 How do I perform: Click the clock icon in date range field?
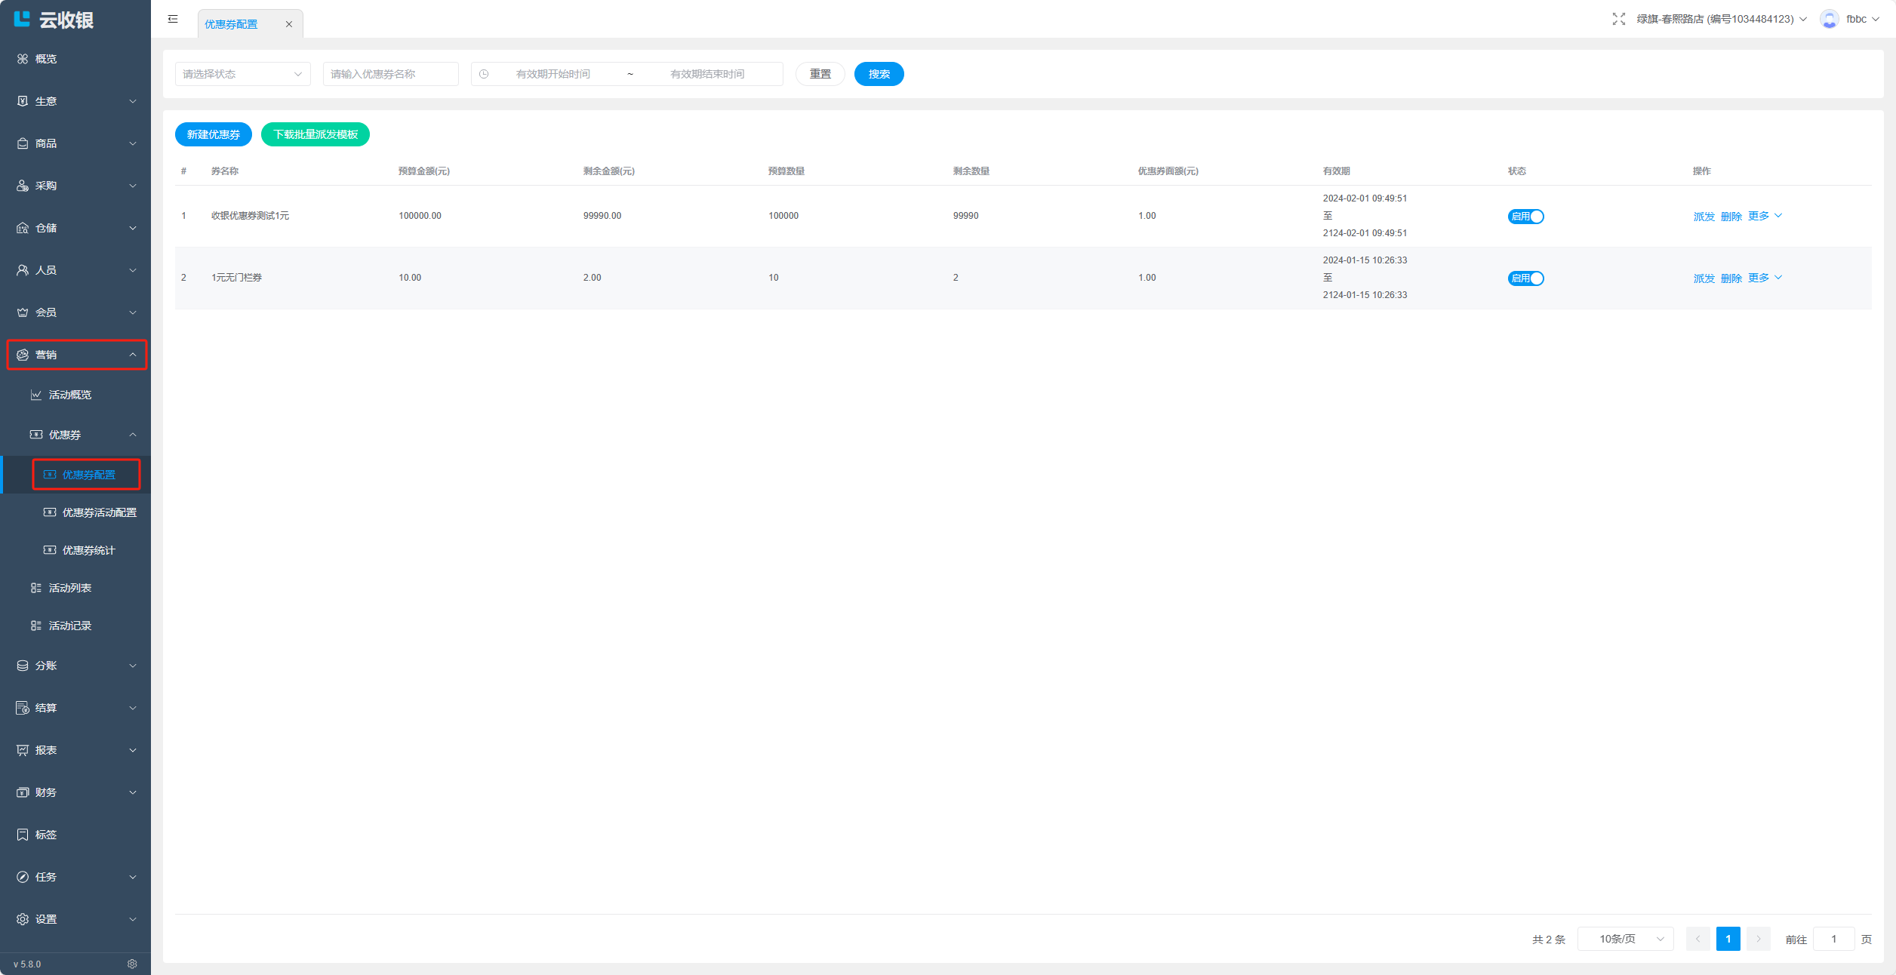click(484, 74)
